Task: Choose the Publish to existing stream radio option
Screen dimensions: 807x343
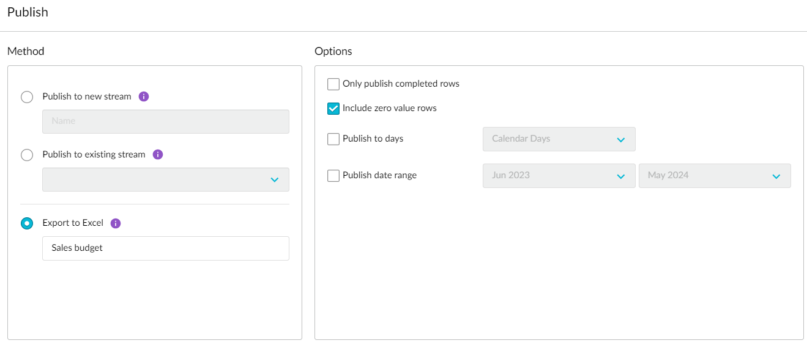Action: click(27, 155)
